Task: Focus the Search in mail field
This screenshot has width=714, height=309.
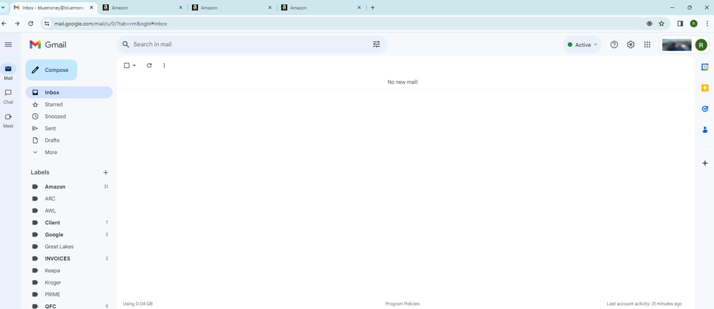Action: tap(251, 45)
